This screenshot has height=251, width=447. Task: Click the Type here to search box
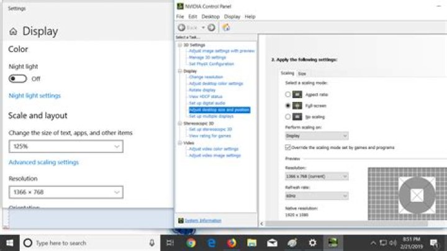click(90, 243)
